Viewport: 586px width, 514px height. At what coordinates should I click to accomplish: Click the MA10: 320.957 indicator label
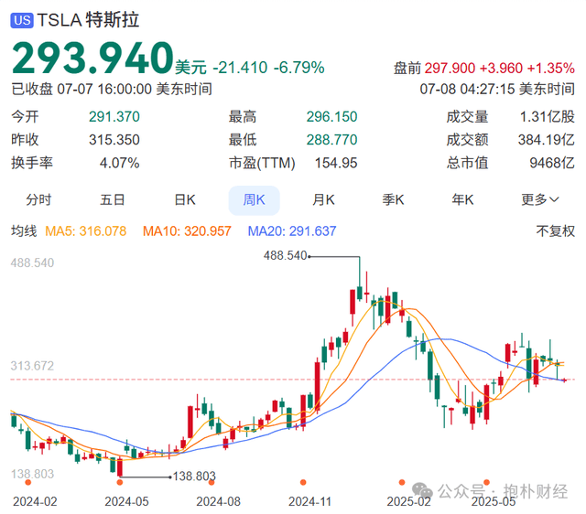pos(187,231)
